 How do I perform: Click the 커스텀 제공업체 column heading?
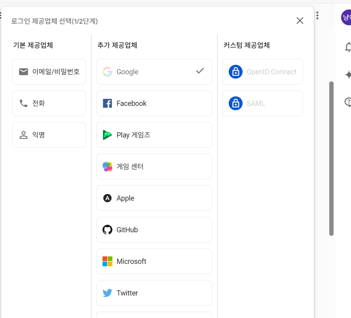(x=247, y=45)
